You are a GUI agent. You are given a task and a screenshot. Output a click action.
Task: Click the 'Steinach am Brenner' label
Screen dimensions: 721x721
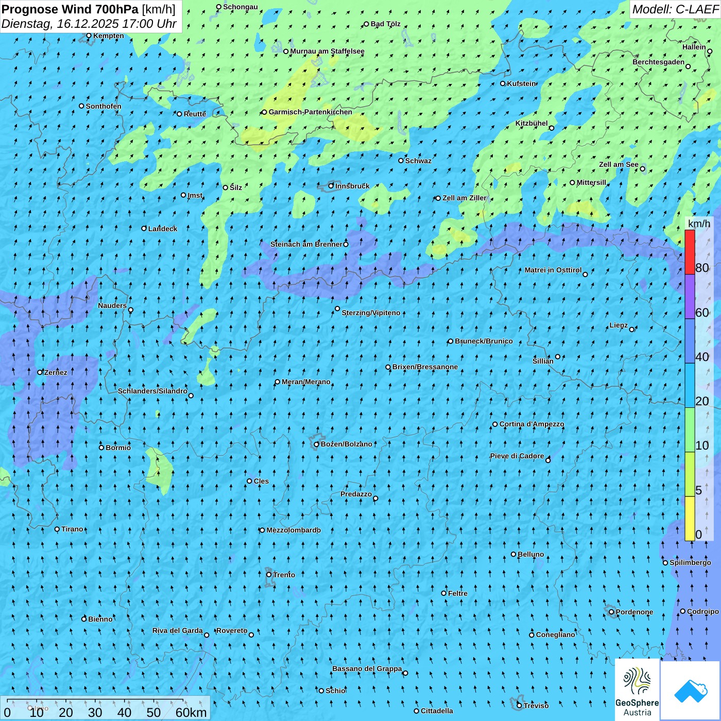306,244
